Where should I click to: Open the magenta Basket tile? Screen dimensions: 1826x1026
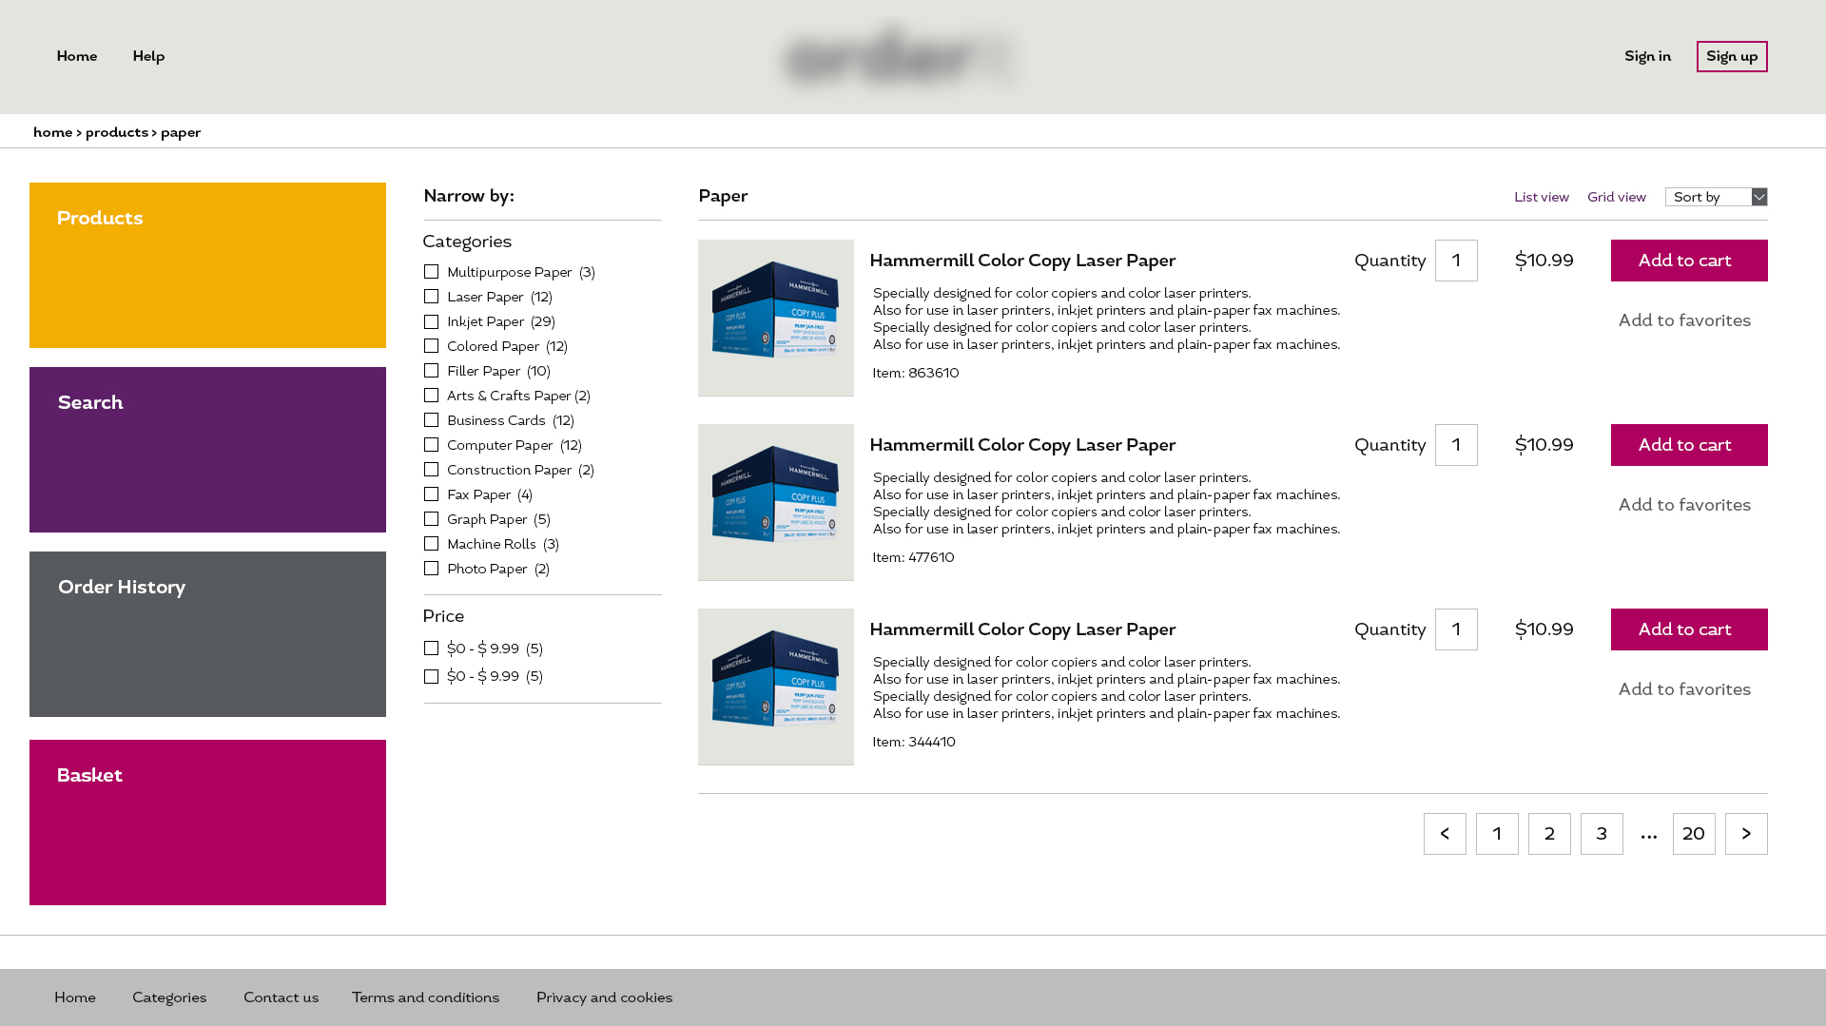pos(207,823)
